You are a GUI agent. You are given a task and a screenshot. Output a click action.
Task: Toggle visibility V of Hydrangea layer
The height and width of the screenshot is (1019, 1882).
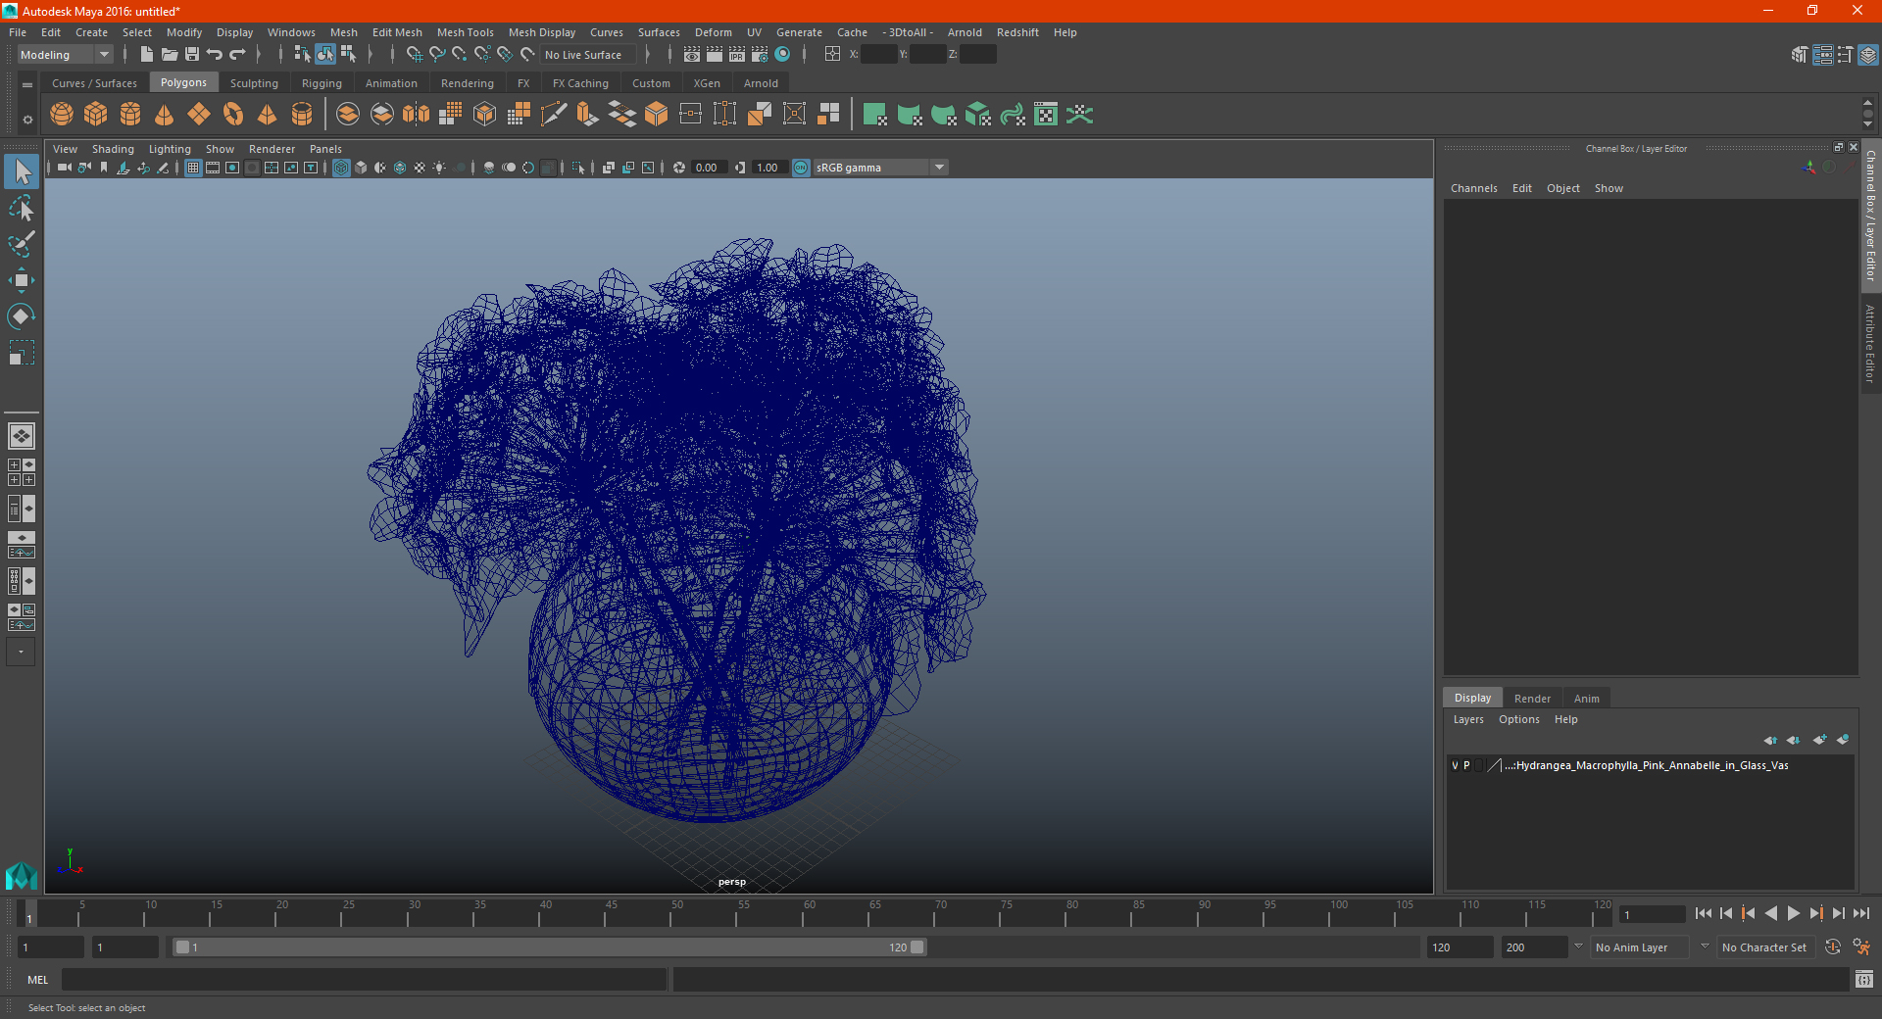[x=1455, y=765]
